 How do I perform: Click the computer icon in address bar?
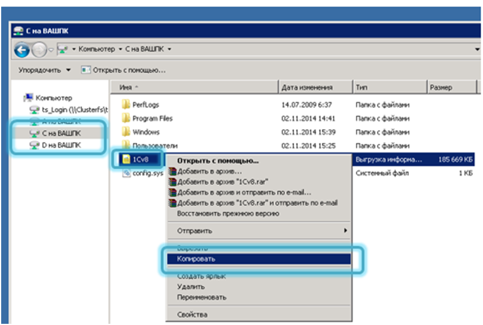tap(63, 49)
